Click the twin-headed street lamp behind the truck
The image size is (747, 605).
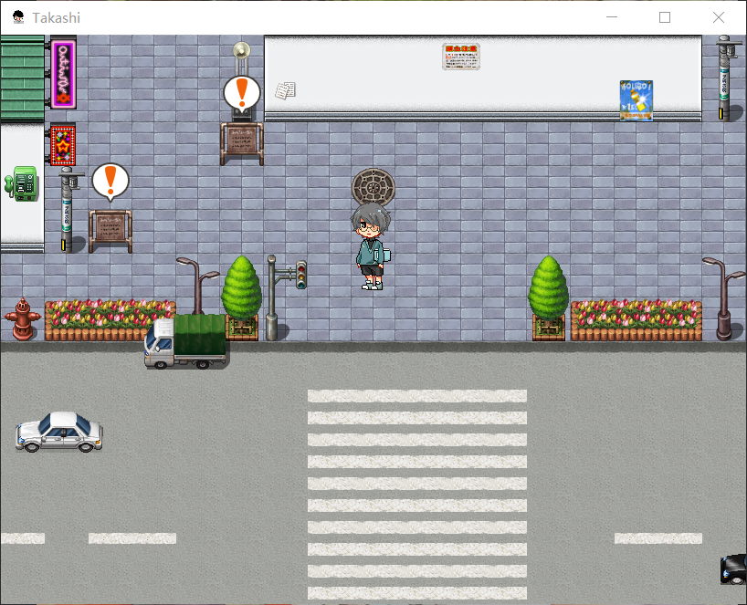click(x=197, y=286)
